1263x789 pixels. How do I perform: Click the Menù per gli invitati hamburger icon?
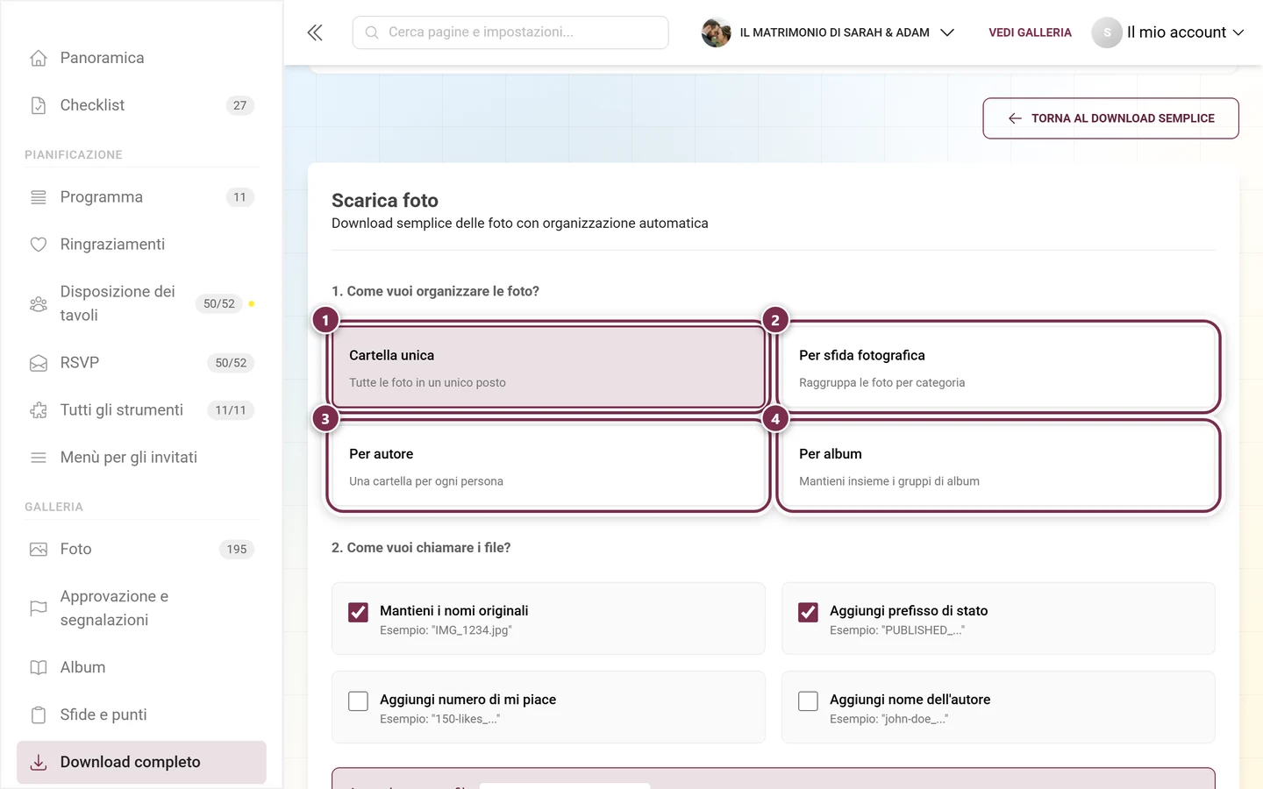(39, 458)
